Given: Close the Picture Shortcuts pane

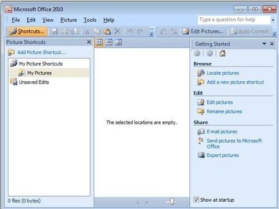Looking at the screenshot, I should point(89,42).
